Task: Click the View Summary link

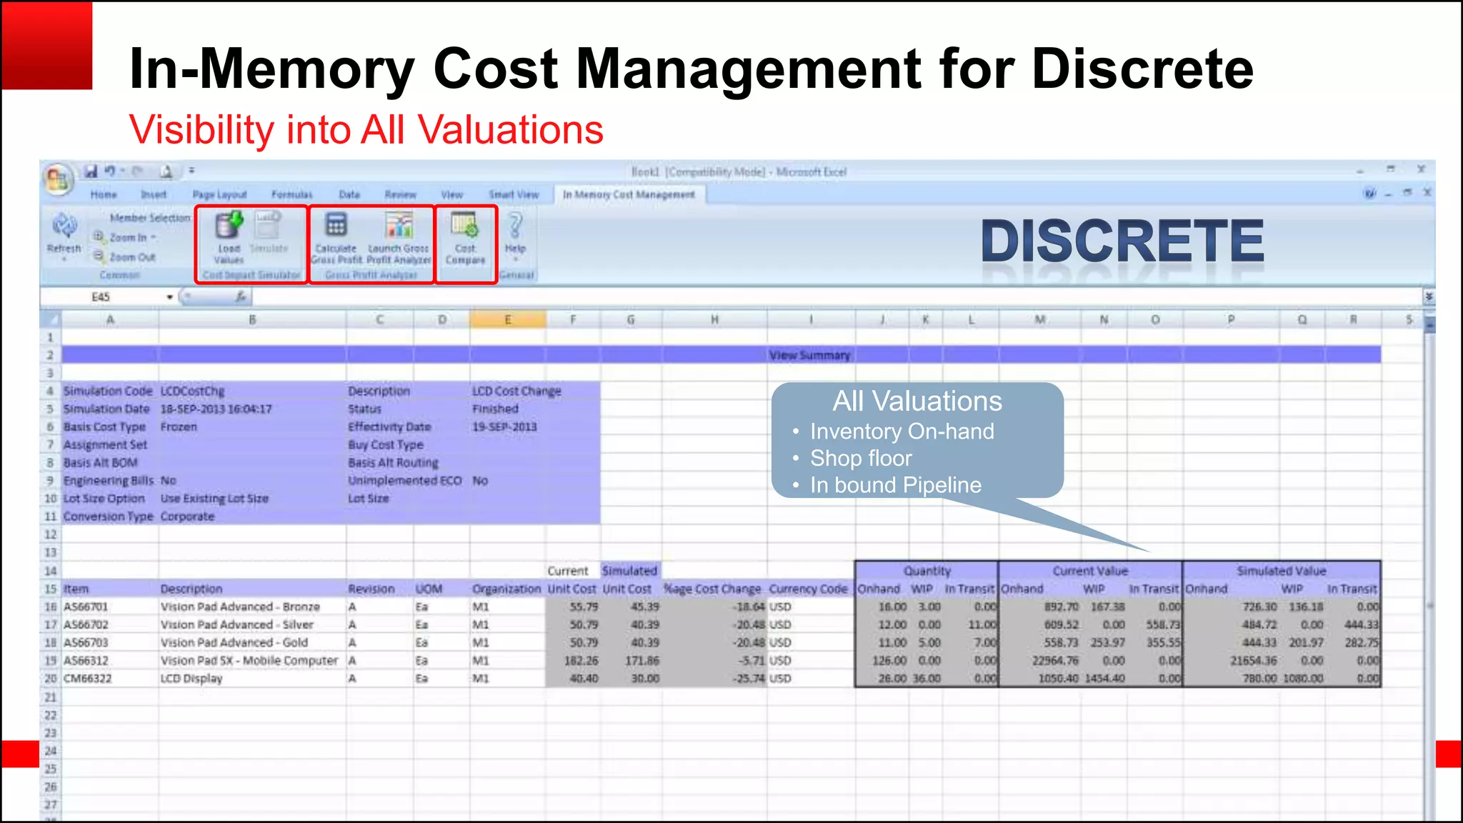Action: [809, 355]
